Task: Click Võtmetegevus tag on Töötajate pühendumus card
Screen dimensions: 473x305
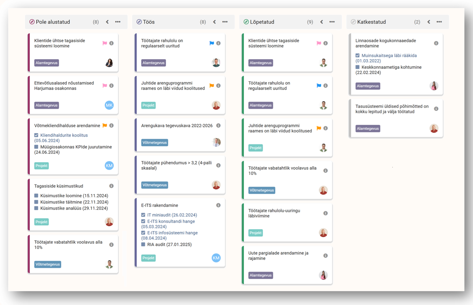Action: (x=155, y=185)
